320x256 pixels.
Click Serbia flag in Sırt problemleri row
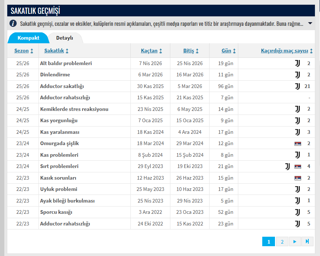tap(298, 167)
